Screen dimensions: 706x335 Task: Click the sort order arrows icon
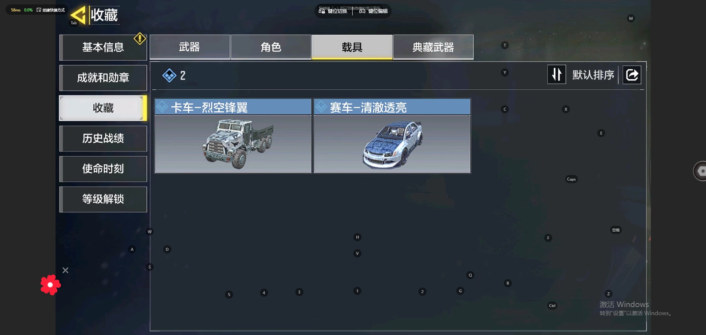point(556,75)
